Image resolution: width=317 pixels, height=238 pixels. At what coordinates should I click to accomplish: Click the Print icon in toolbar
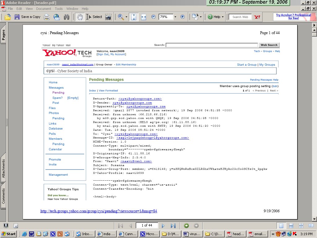coord(47,17)
